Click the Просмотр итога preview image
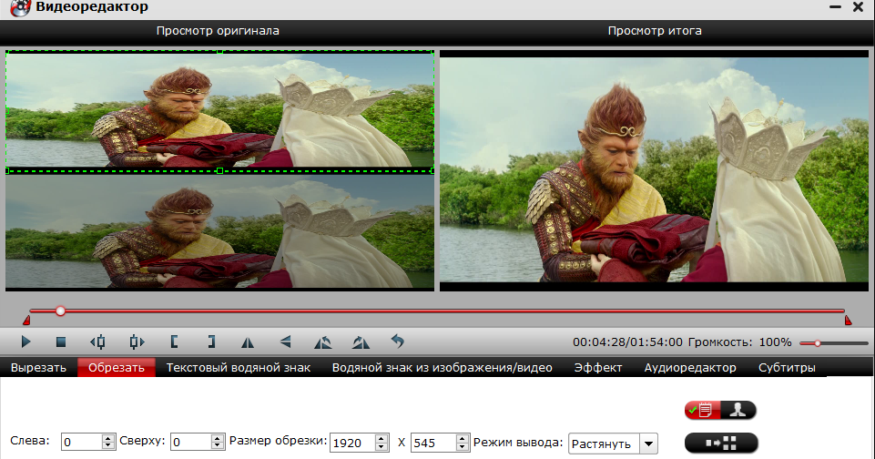Screen dimensions: 875x459 tap(654, 169)
